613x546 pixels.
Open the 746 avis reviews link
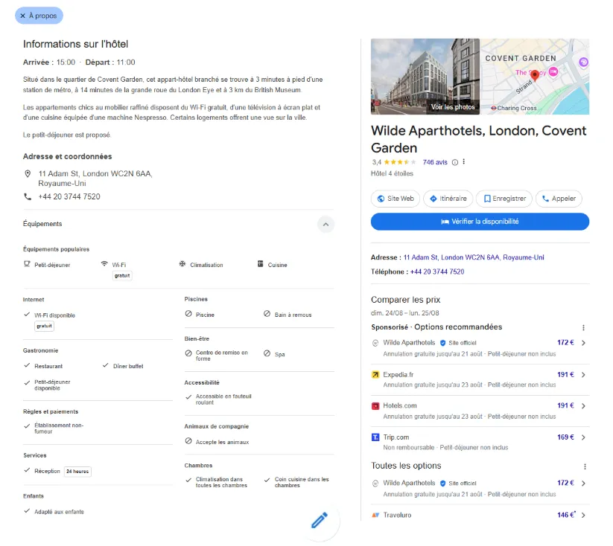pyautogui.click(x=435, y=162)
